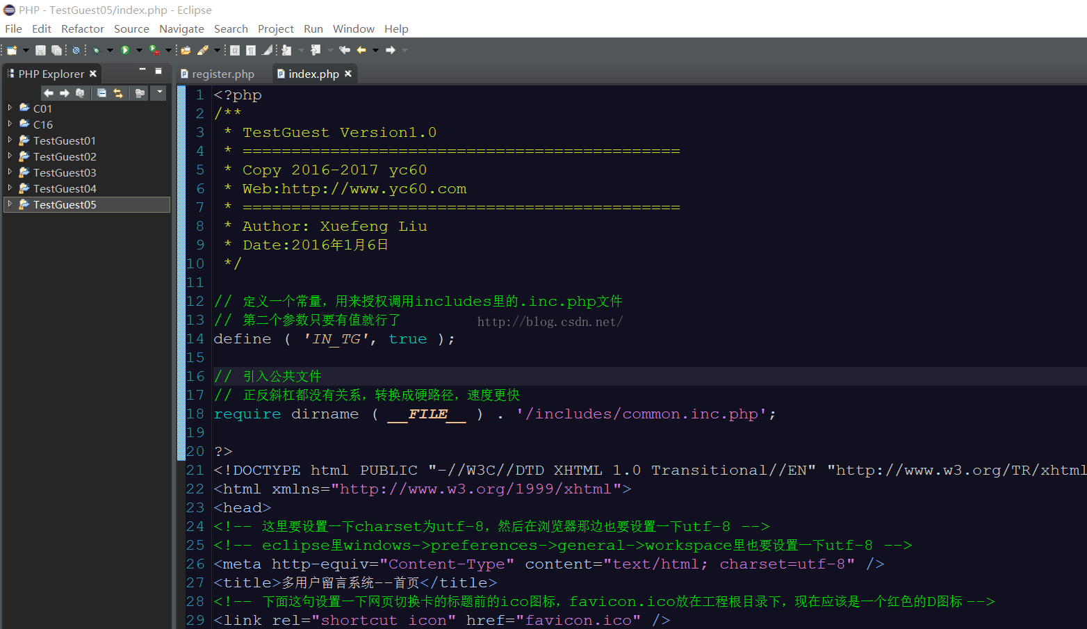The image size is (1087, 629).
Task: Open the New wizard dropdown arrow
Action: 26,50
